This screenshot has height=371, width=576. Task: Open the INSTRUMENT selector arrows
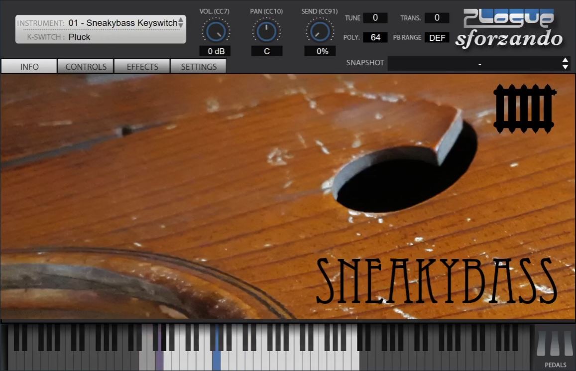[x=180, y=22]
